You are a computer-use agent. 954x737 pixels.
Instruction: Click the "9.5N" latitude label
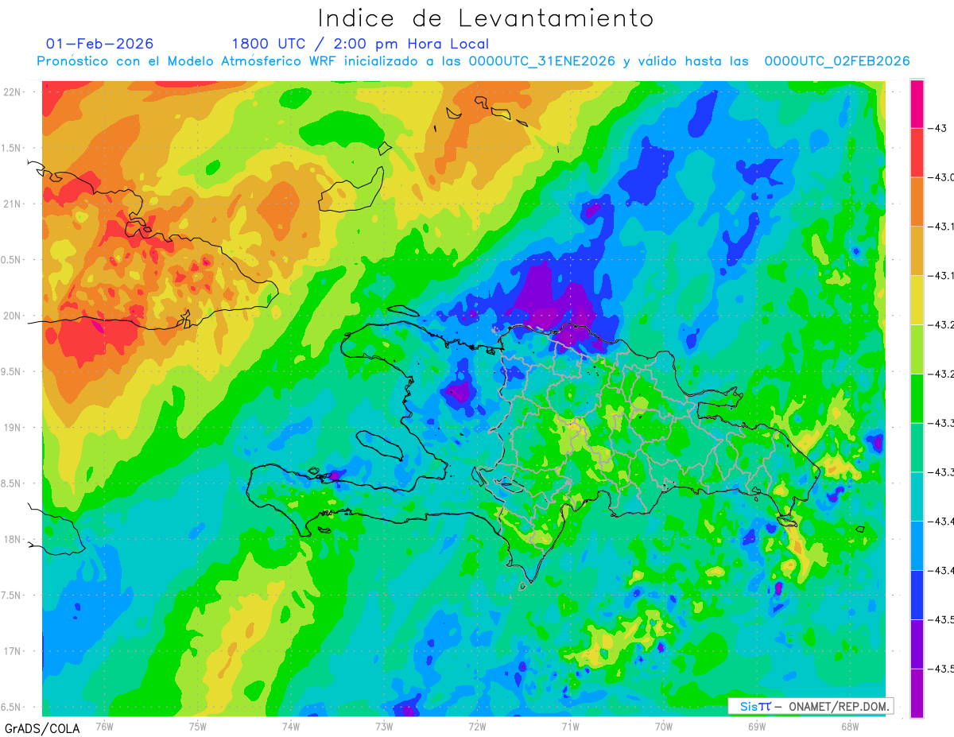pos(12,372)
